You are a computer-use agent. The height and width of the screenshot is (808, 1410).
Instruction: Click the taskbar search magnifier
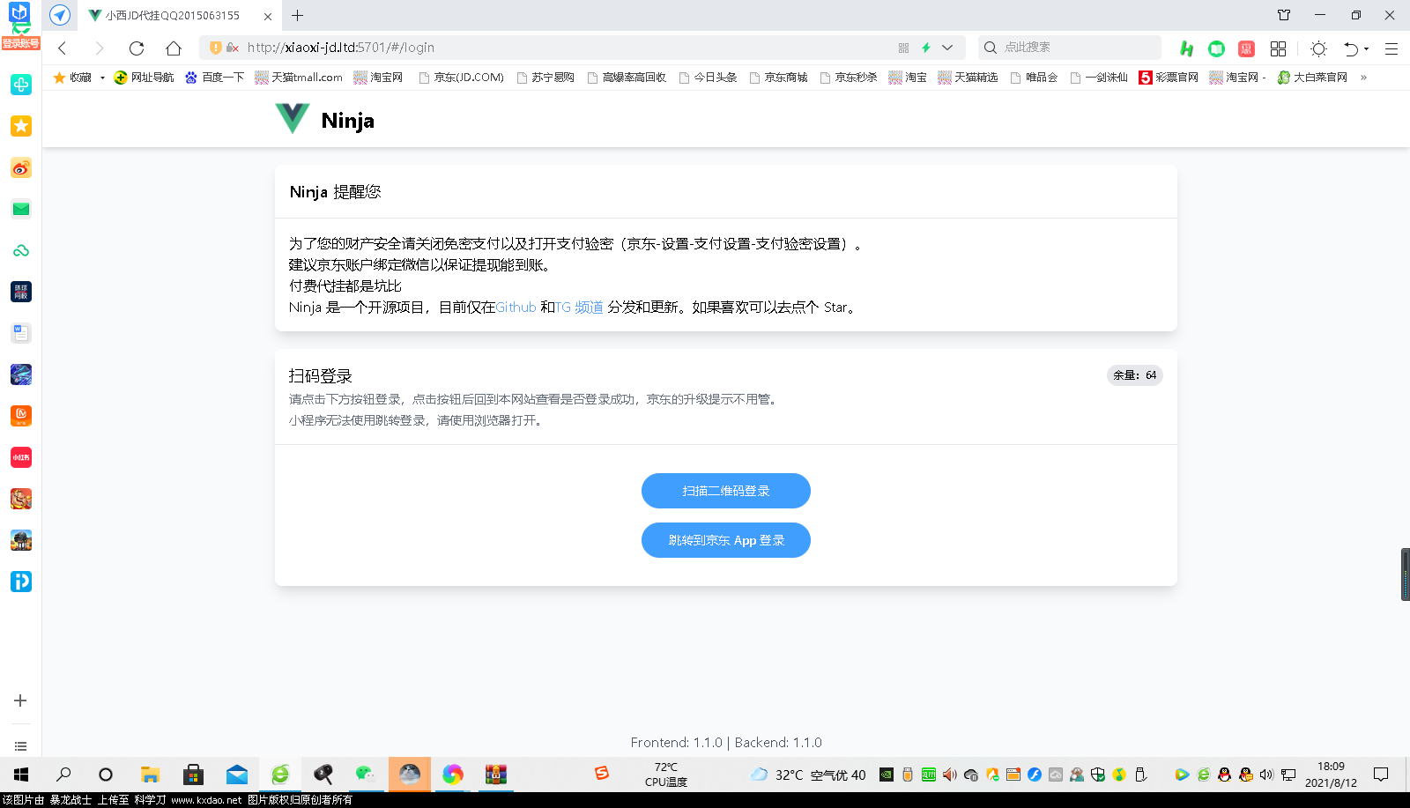click(63, 775)
